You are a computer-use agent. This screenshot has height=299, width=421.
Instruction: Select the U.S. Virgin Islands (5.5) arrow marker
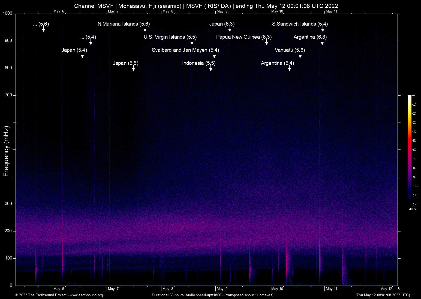point(192,43)
